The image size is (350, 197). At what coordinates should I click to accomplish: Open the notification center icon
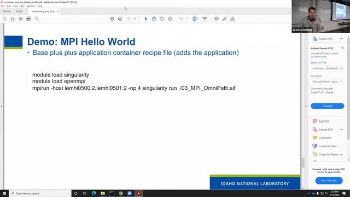[x=344, y=193]
